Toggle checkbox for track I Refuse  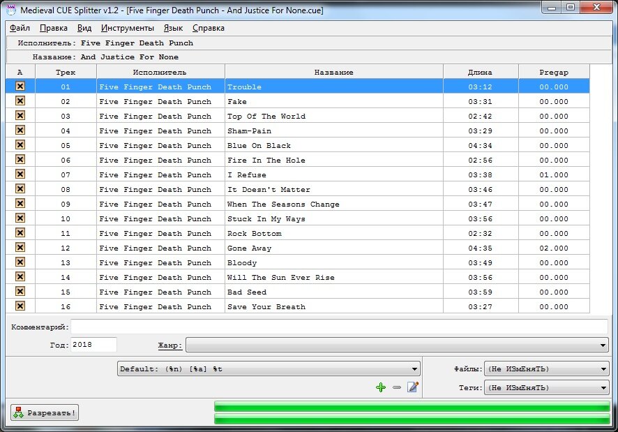pos(20,174)
